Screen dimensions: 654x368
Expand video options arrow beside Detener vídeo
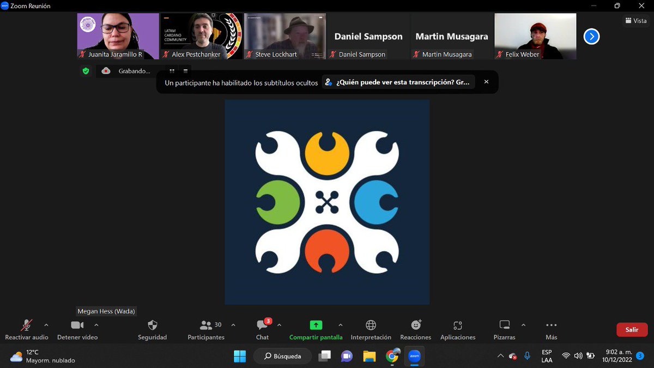point(96,325)
